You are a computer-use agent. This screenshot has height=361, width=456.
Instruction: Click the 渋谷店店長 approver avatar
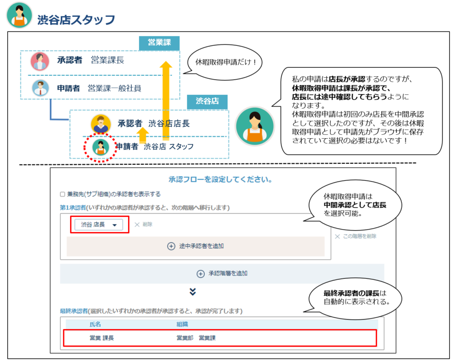(x=100, y=124)
